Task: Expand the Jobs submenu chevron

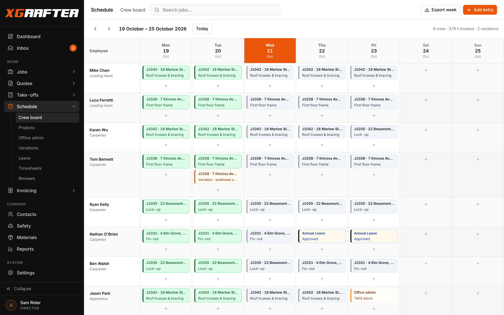Action: tap(74, 72)
